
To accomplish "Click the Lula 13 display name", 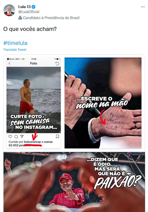I will [x=24, y=7].
